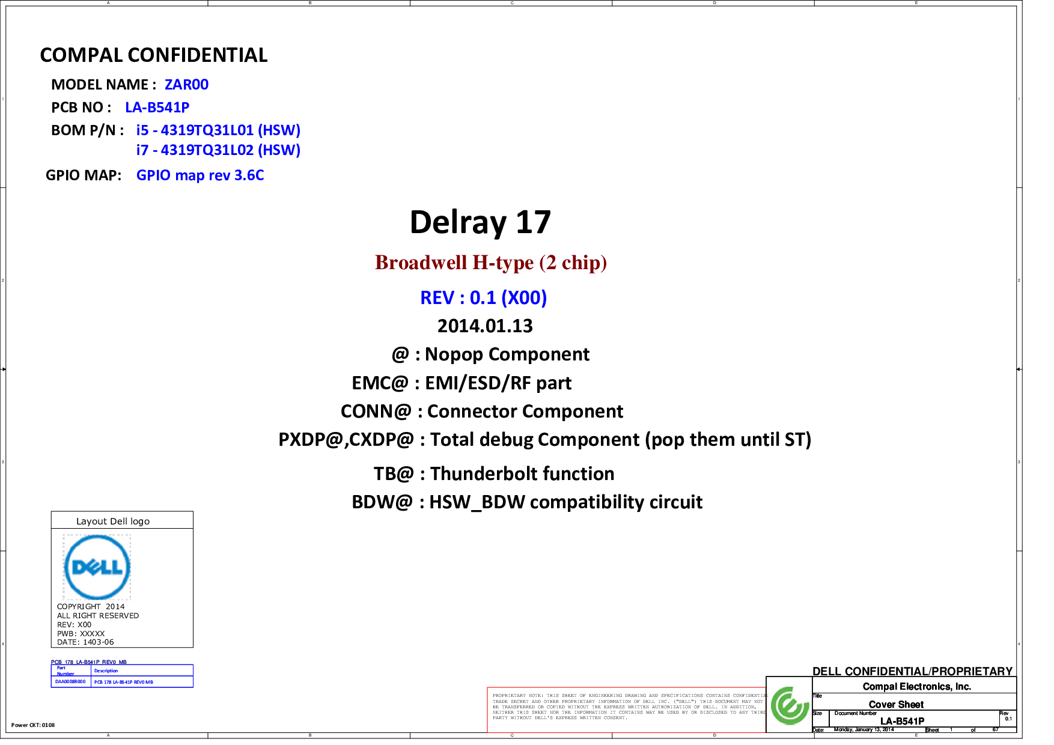Click 'REV: X00' under the Dell logo
This screenshot has height=745, width=1054.
(75, 625)
